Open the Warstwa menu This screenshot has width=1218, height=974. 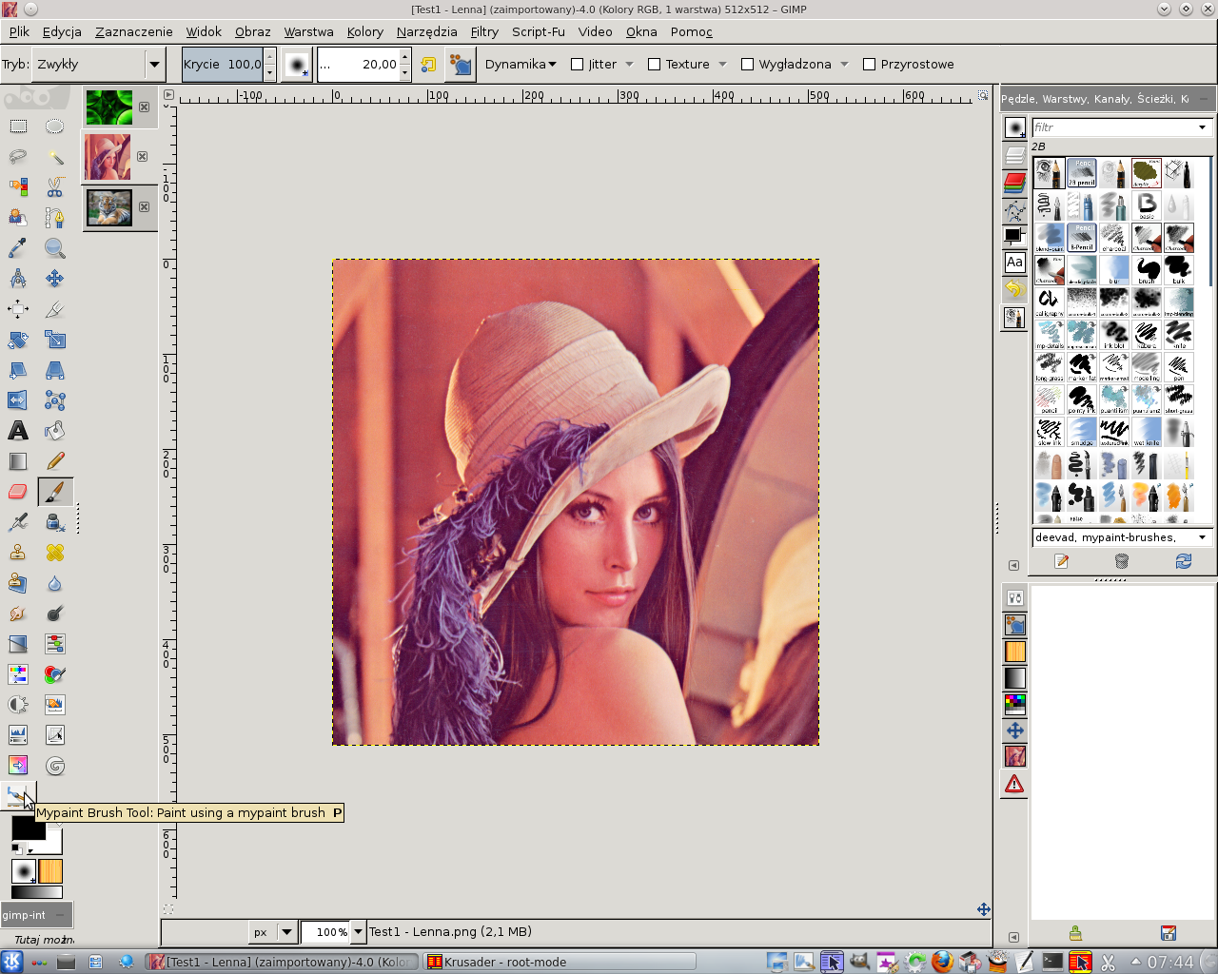(x=308, y=31)
